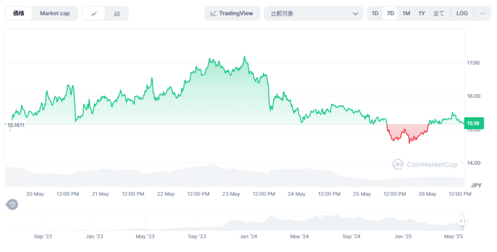Click the 15.1611 baseline price label
The width and height of the screenshot is (497, 252).
(x=16, y=125)
